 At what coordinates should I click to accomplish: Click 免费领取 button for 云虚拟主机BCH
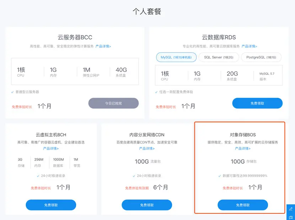tap(51, 205)
